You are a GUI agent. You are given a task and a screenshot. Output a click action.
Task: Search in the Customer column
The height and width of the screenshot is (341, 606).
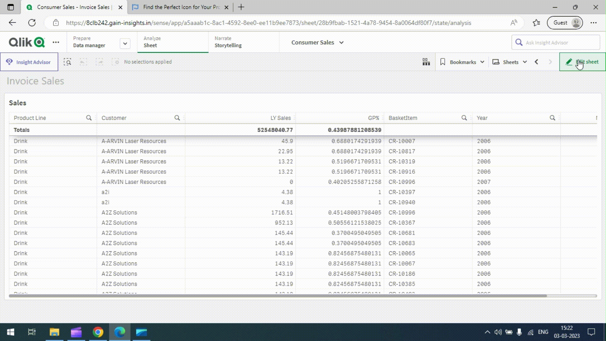tap(177, 118)
